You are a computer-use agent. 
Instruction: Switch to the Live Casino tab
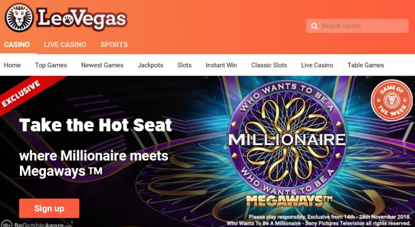point(65,44)
